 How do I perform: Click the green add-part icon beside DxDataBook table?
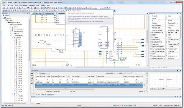pyautogui.click(x=147, y=73)
